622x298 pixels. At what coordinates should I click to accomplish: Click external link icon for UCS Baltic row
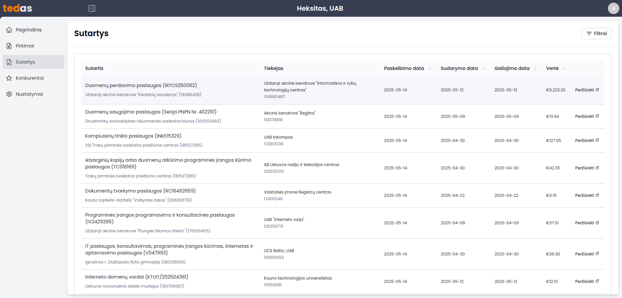coord(597,254)
